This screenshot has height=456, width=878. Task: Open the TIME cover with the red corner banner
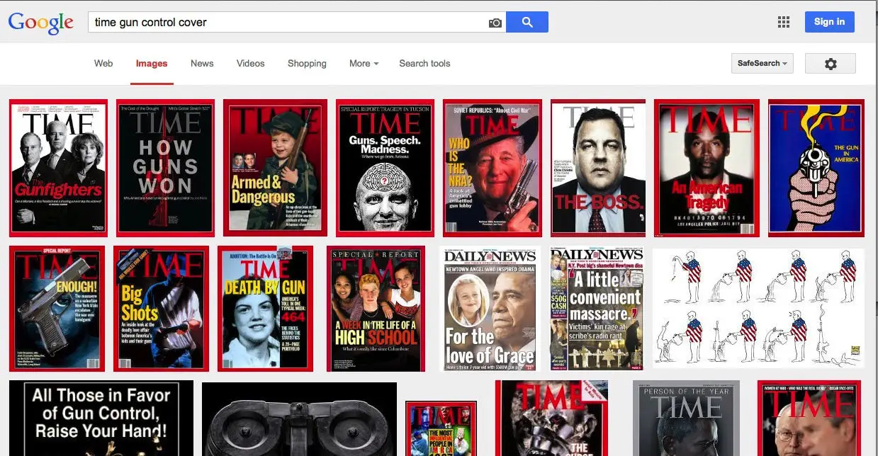[551, 418]
